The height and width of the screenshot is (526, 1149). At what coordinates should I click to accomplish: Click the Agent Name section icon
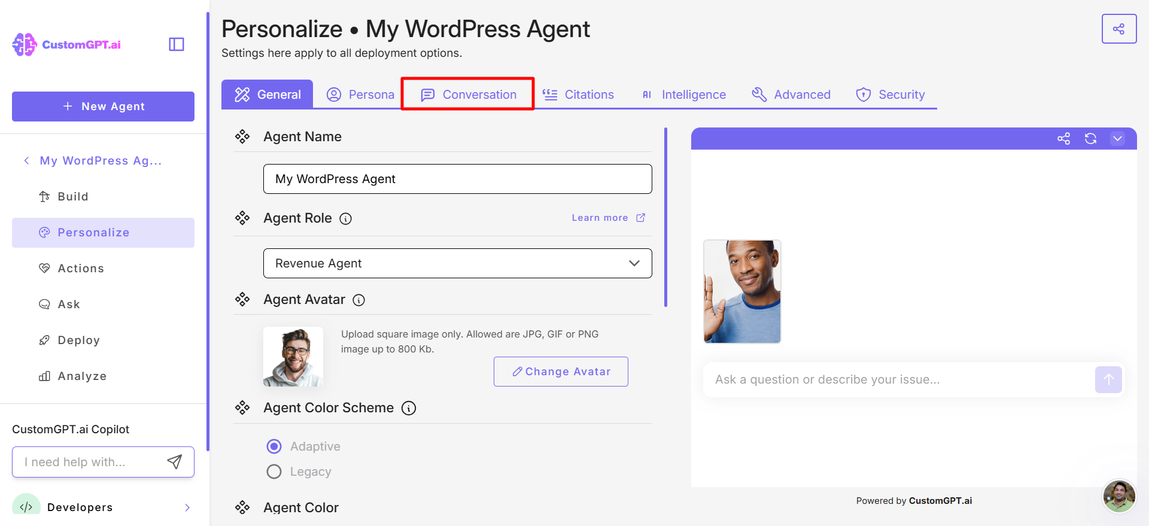[242, 136]
